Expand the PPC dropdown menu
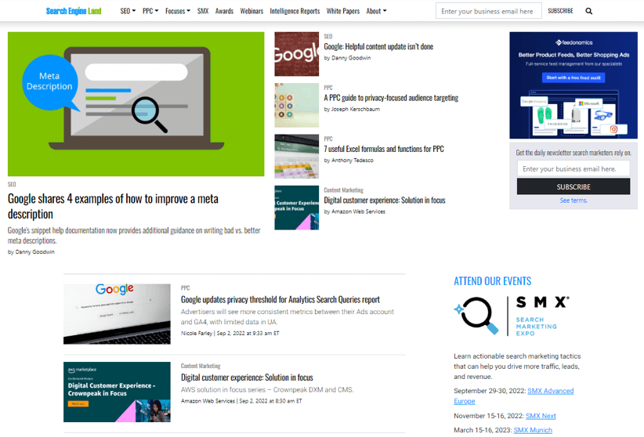The width and height of the screenshot is (644, 437). (150, 11)
